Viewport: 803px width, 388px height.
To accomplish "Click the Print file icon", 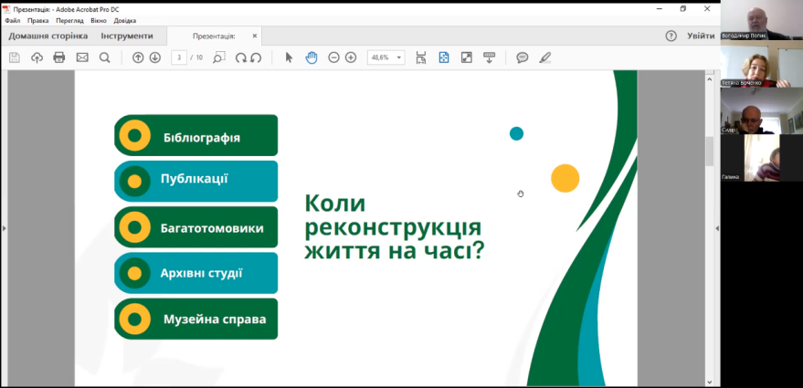I will tap(59, 58).
